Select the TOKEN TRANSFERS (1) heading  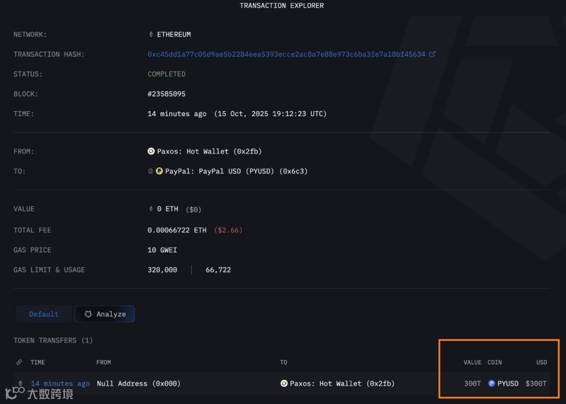[53, 340]
